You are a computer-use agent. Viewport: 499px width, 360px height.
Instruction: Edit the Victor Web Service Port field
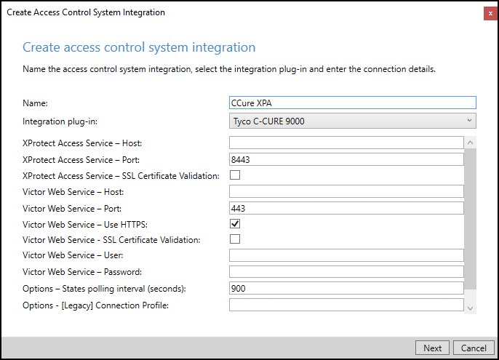pos(346,208)
